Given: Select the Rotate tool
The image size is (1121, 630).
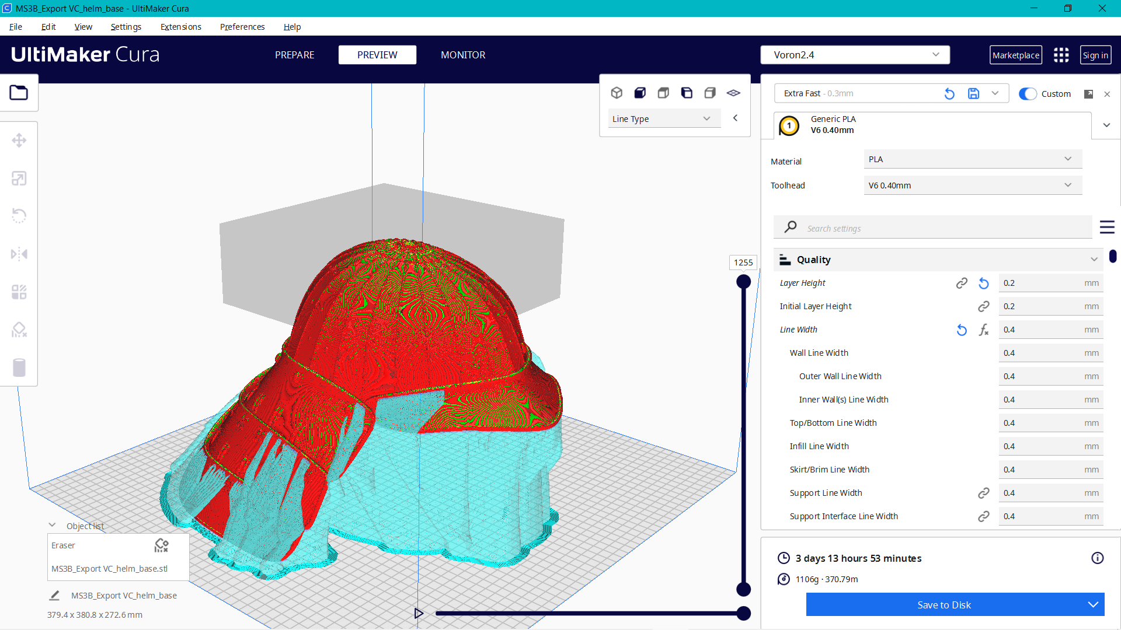Looking at the screenshot, I should coord(19,216).
